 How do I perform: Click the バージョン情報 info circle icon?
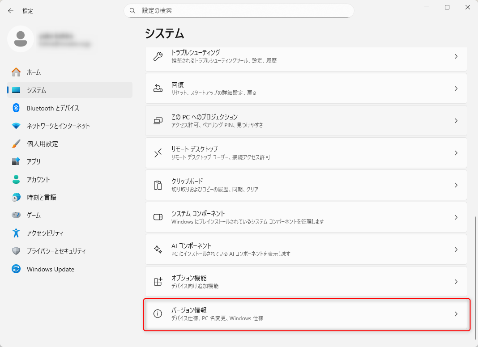(158, 314)
